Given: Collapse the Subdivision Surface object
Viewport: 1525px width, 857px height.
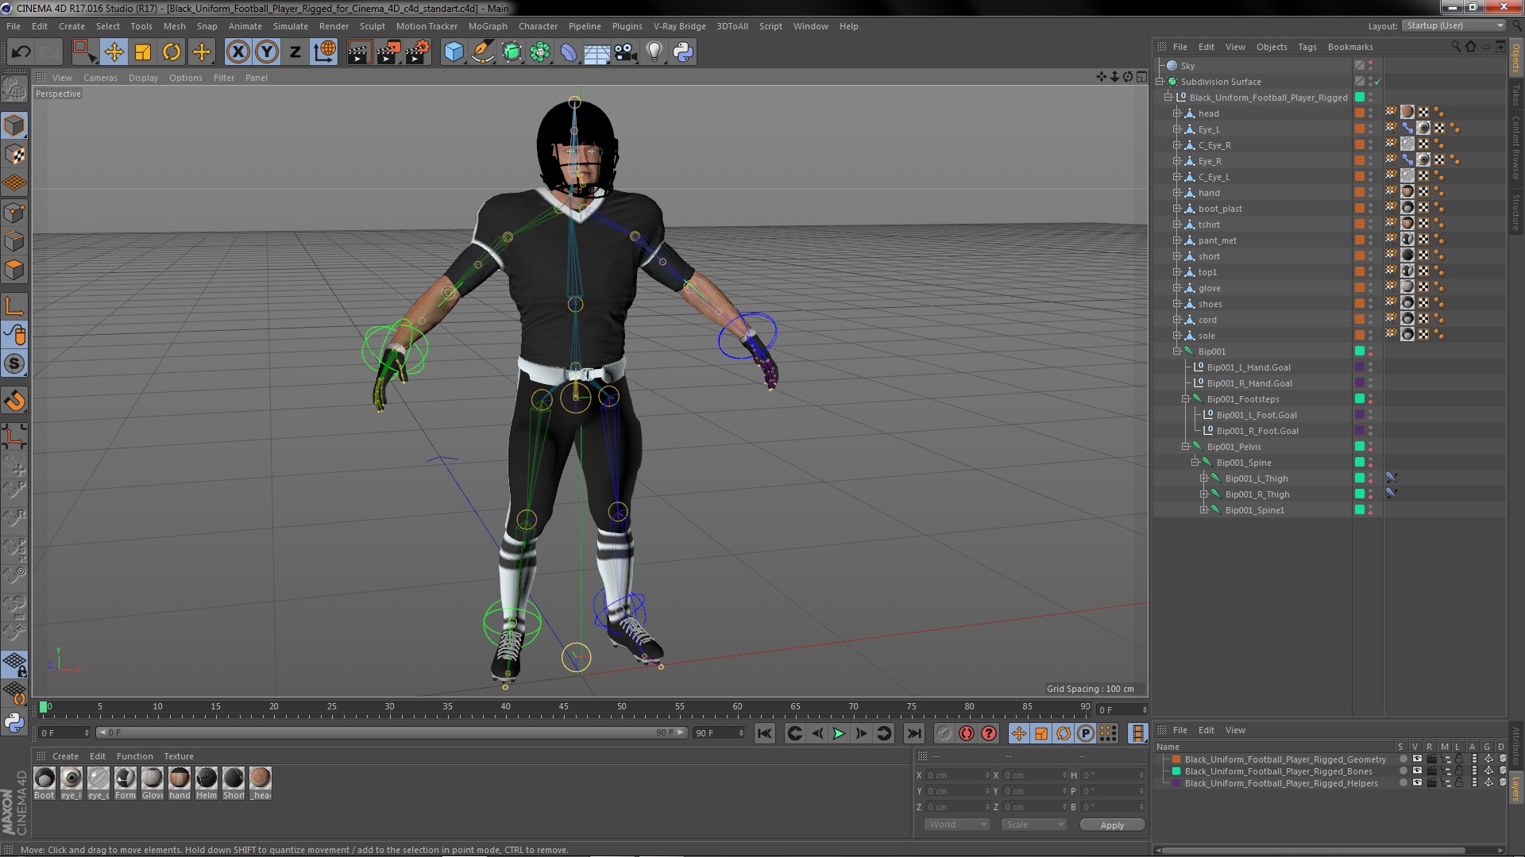Looking at the screenshot, I should [x=1160, y=82].
